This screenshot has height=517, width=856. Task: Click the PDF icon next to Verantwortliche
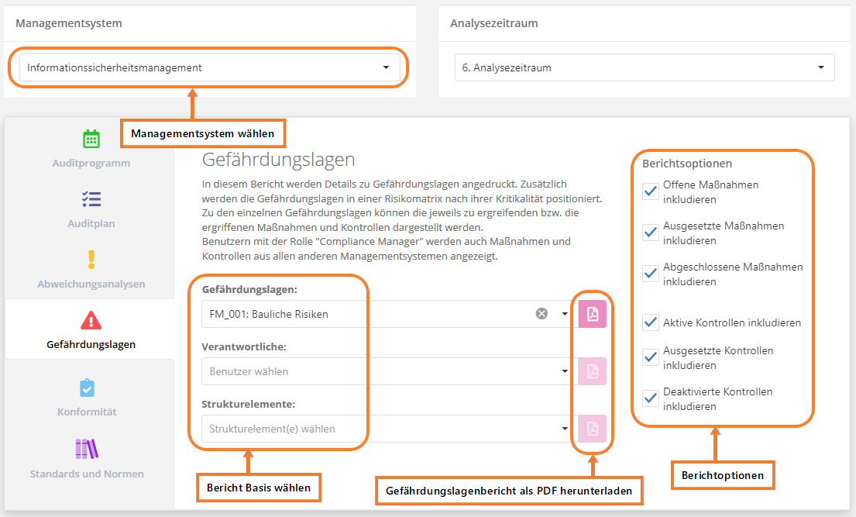point(593,371)
